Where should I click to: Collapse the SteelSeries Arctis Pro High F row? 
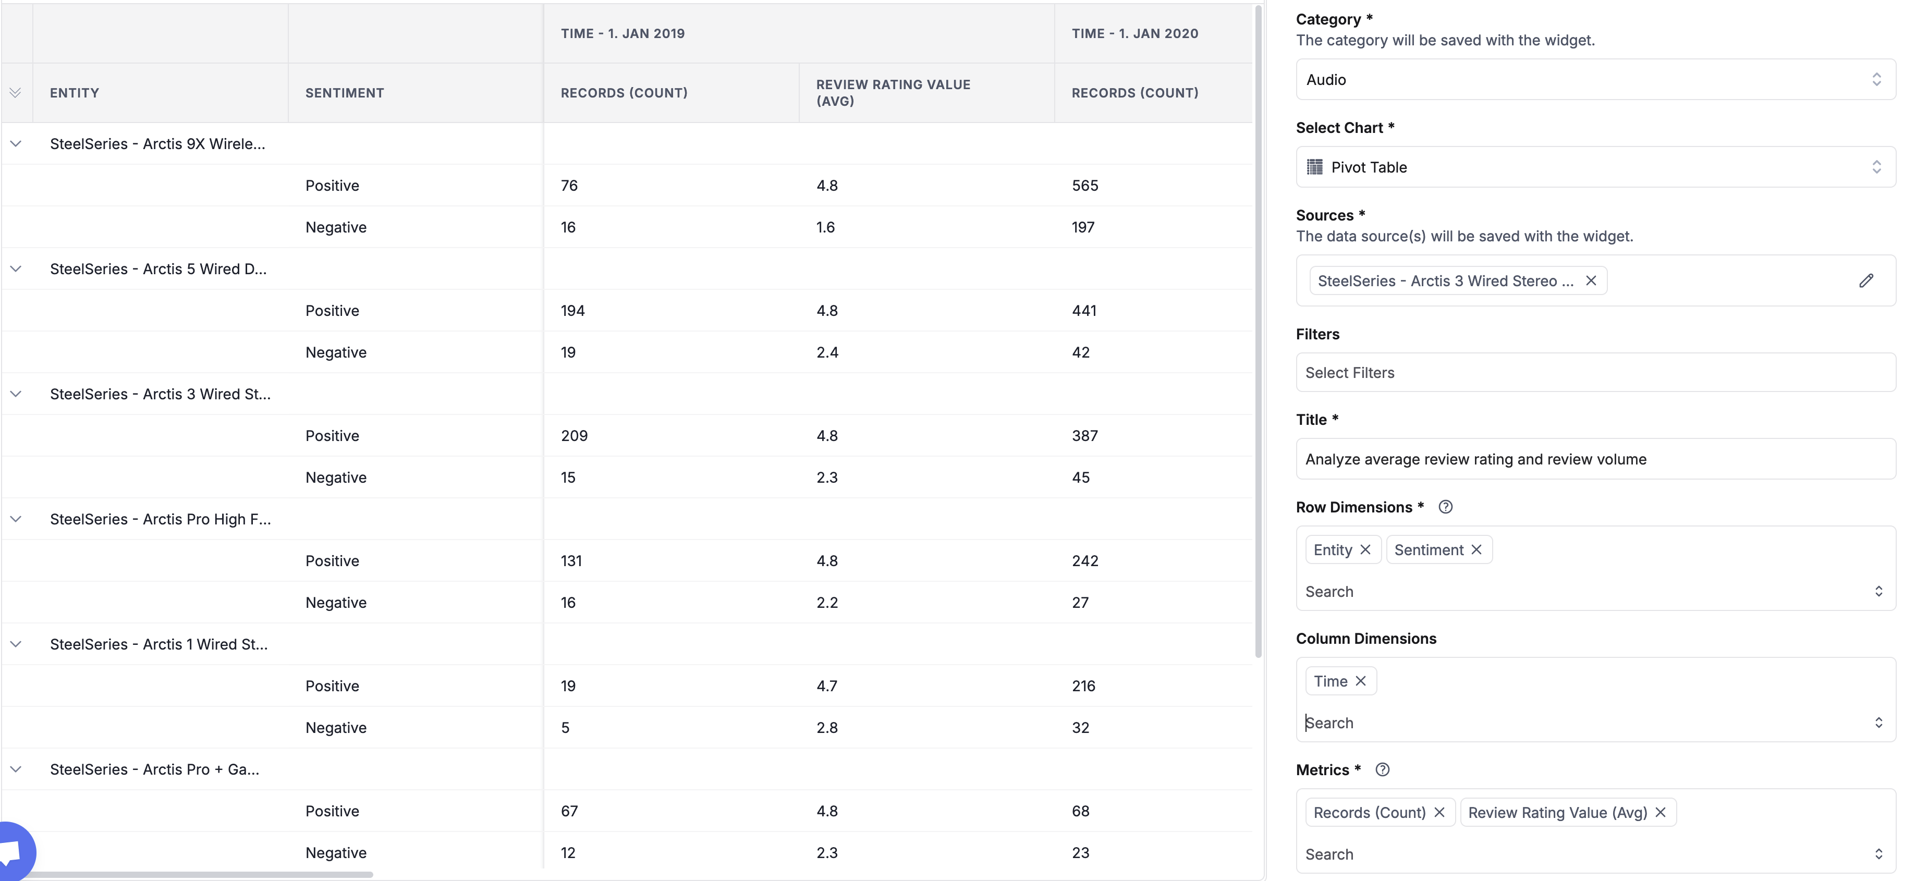tap(16, 519)
